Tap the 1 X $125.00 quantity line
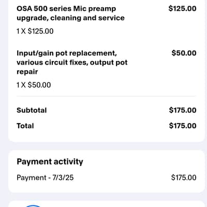This screenshot has width=207, height=207. point(35,31)
